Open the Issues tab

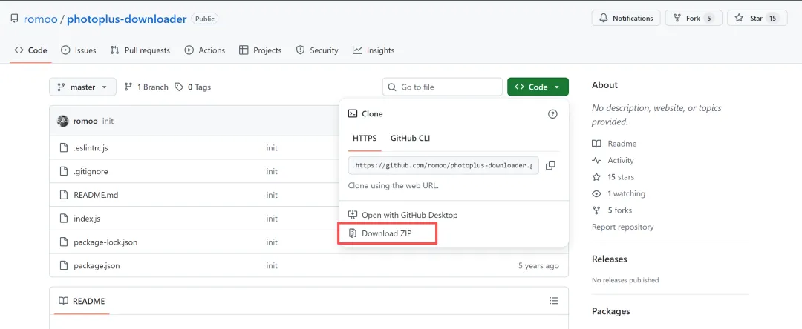[79, 50]
